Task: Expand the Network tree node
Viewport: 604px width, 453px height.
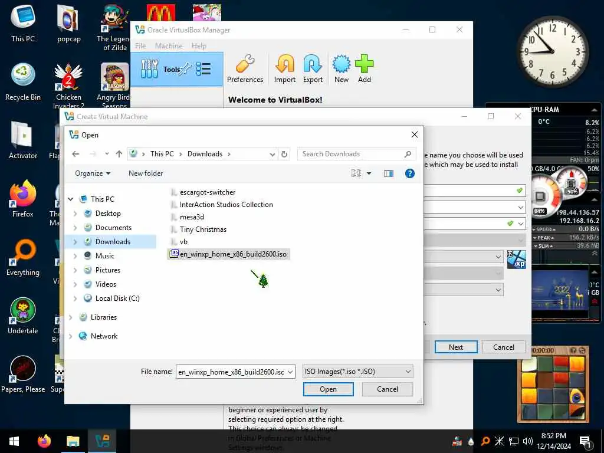Action: (71, 336)
